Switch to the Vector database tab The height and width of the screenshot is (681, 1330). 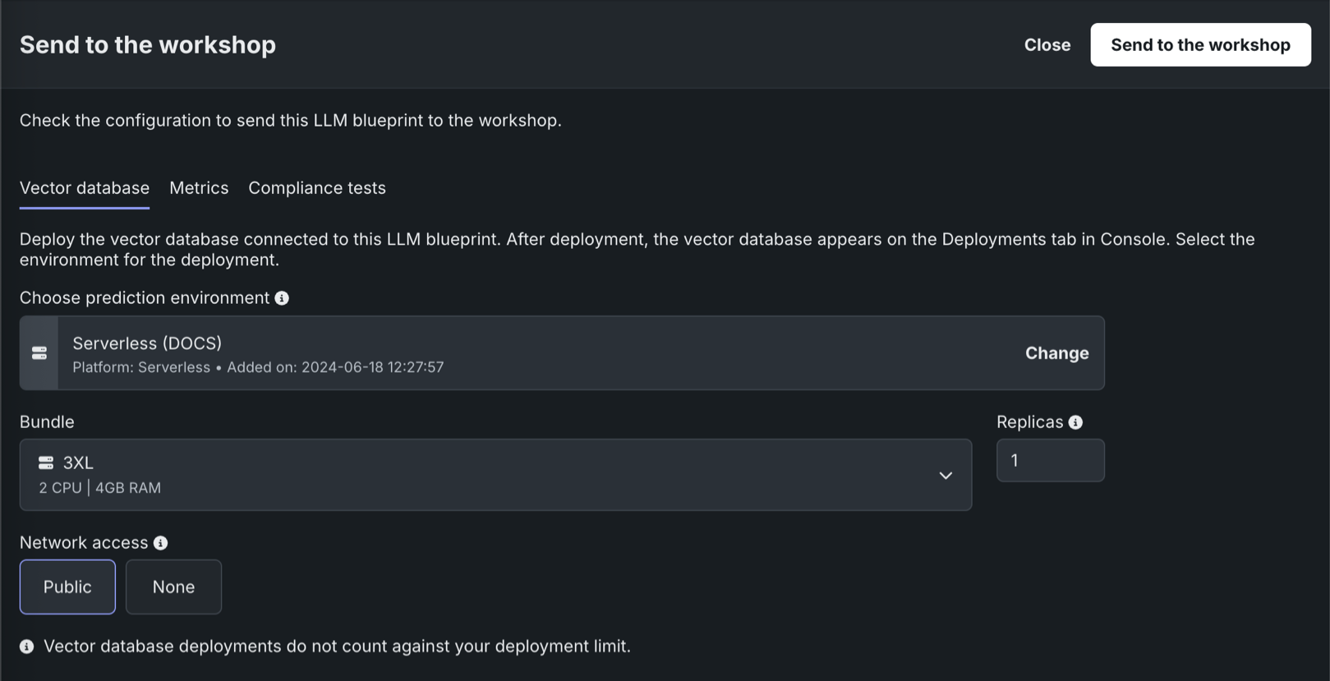coord(85,188)
